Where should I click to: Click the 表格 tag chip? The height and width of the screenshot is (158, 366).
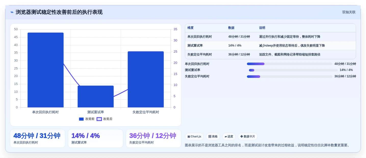click(213, 137)
